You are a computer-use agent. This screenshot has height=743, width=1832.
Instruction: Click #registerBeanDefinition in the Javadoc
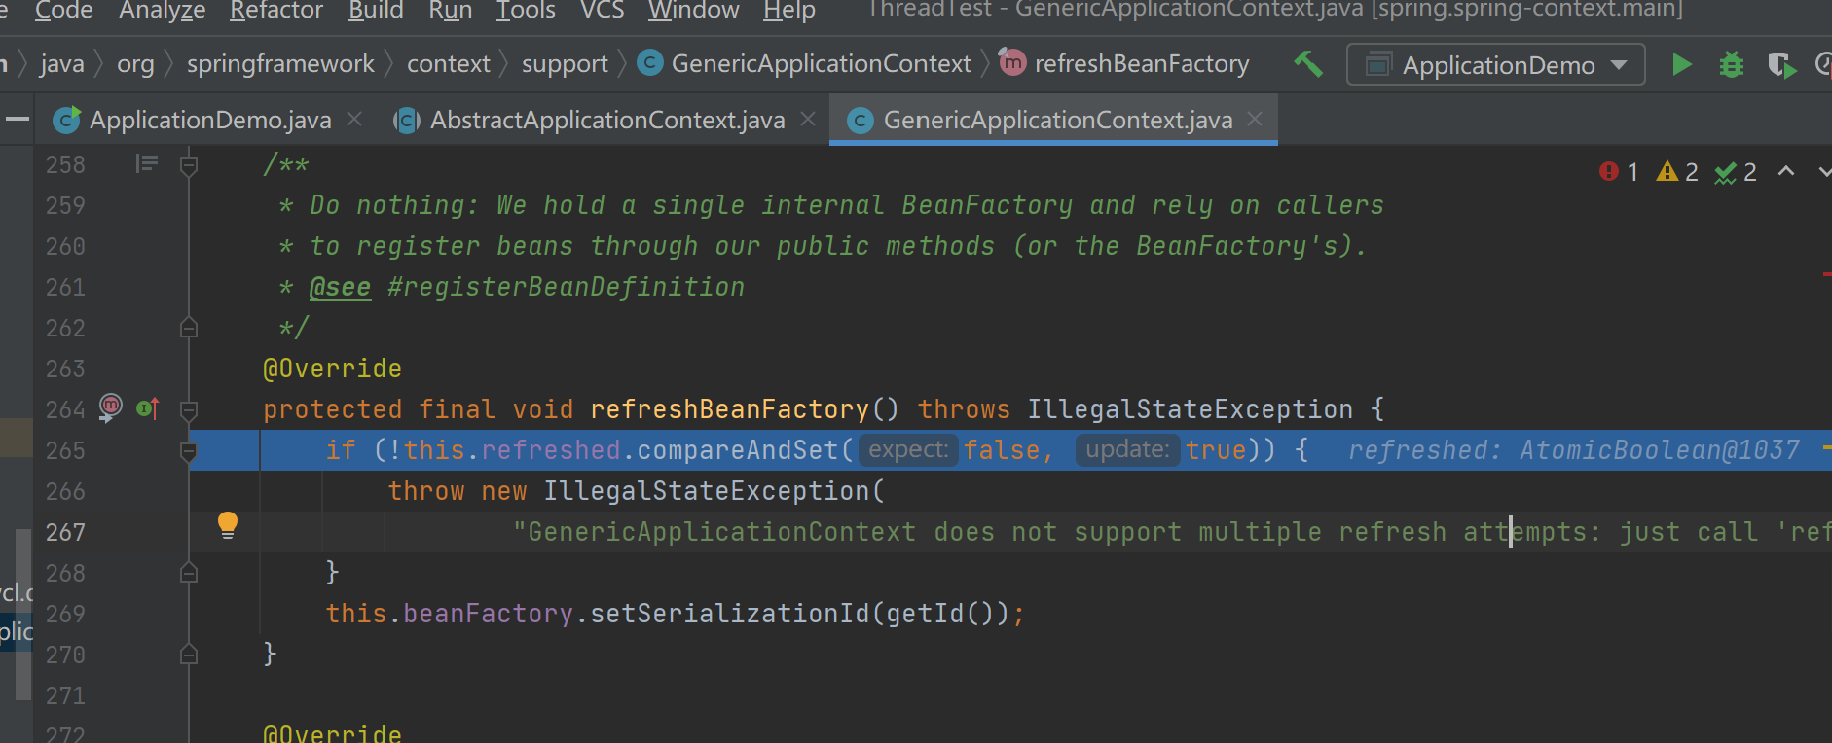click(566, 287)
